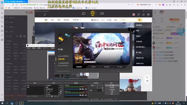Open the desktop audio gear in OBS mixer
Viewport: 187px width, 105px height.
(86, 89)
